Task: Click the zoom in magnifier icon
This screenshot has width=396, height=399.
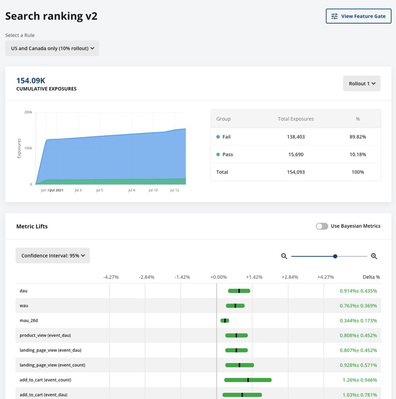Action: [374, 256]
